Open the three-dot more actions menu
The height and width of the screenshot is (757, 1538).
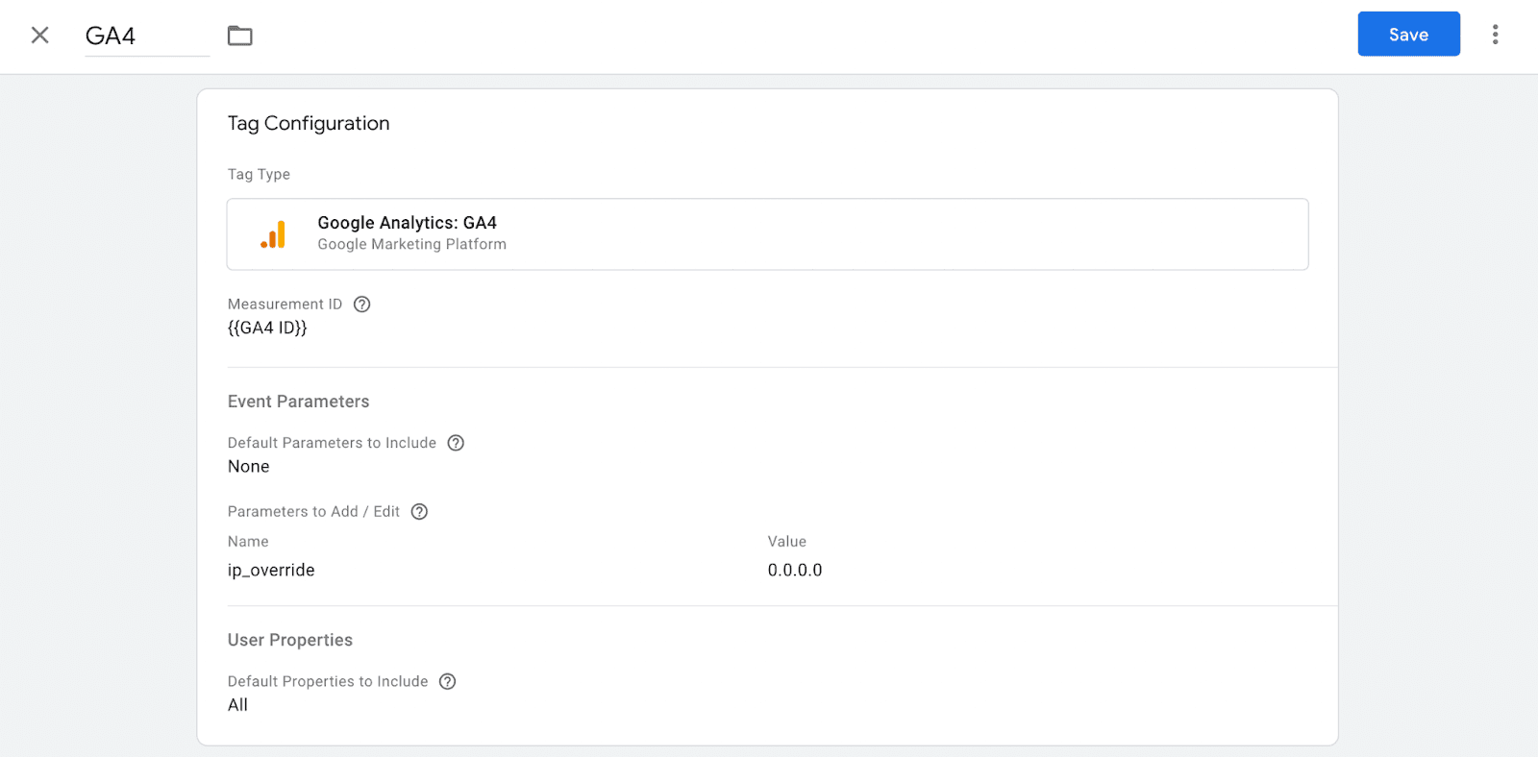pos(1495,35)
